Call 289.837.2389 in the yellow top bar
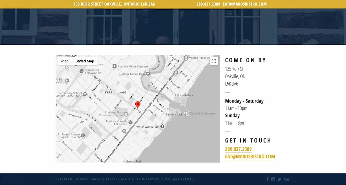 tap(208, 4)
